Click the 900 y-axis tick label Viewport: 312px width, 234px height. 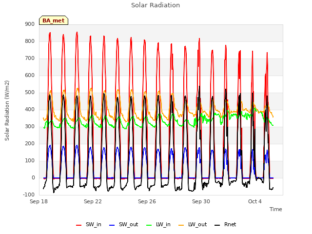(30, 24)
